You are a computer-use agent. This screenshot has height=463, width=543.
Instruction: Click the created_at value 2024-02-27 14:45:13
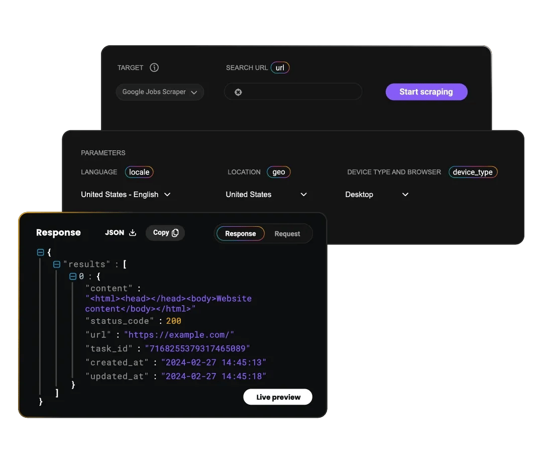(x=213, y=362)
